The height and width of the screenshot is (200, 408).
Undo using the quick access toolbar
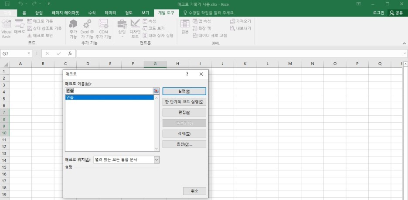point(21,4)
